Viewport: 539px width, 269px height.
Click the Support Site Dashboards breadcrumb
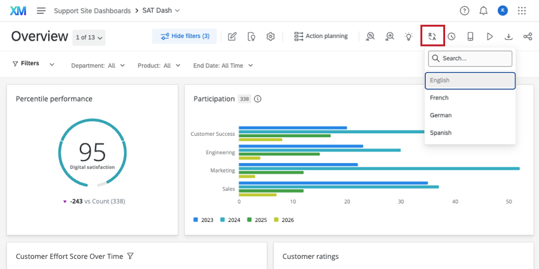point(92,11)
